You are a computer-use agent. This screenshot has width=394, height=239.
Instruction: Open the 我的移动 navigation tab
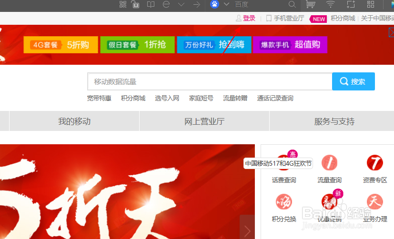74,121
